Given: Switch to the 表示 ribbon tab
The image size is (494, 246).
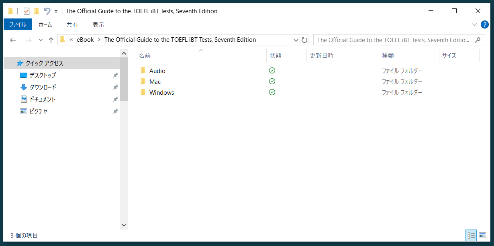Looking at the screenshot, I should 98,24.
